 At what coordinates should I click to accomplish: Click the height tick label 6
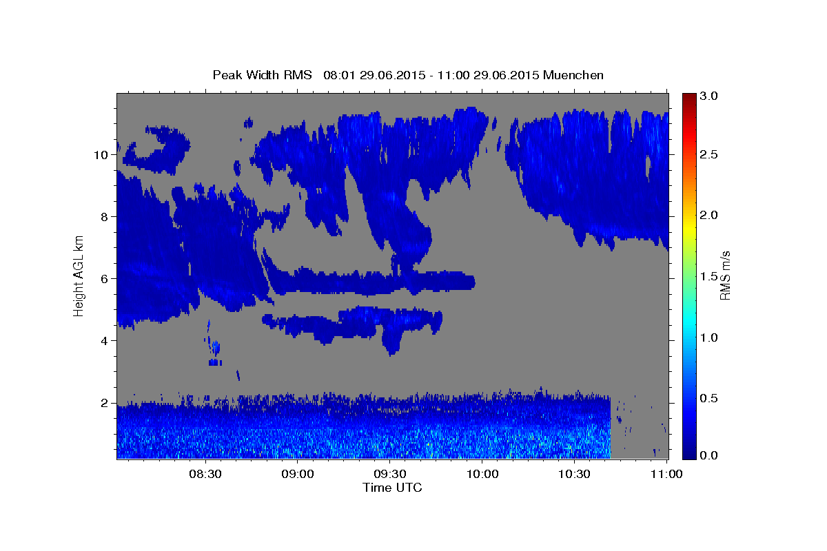(103, 279)
